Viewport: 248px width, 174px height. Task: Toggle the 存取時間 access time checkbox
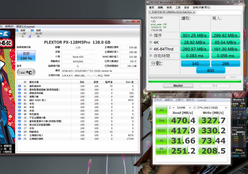(x=151, y=55)
